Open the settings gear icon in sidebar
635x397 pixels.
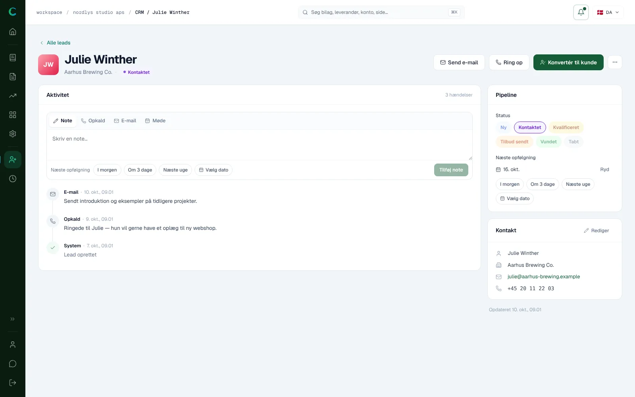13,134
